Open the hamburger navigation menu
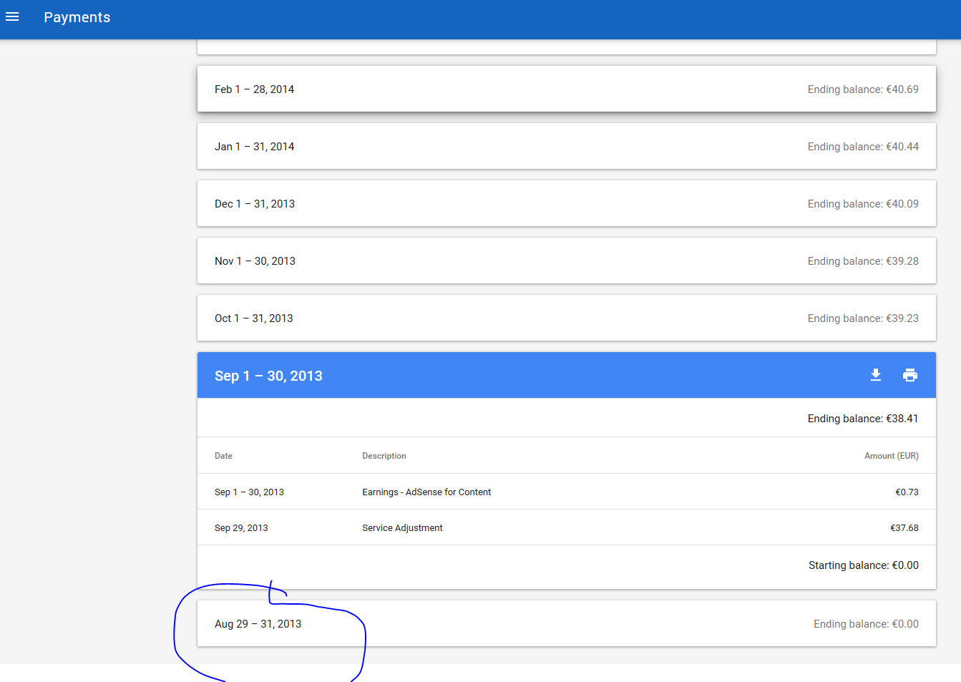The width and height of the screenshot is (961, 682). 12,17
